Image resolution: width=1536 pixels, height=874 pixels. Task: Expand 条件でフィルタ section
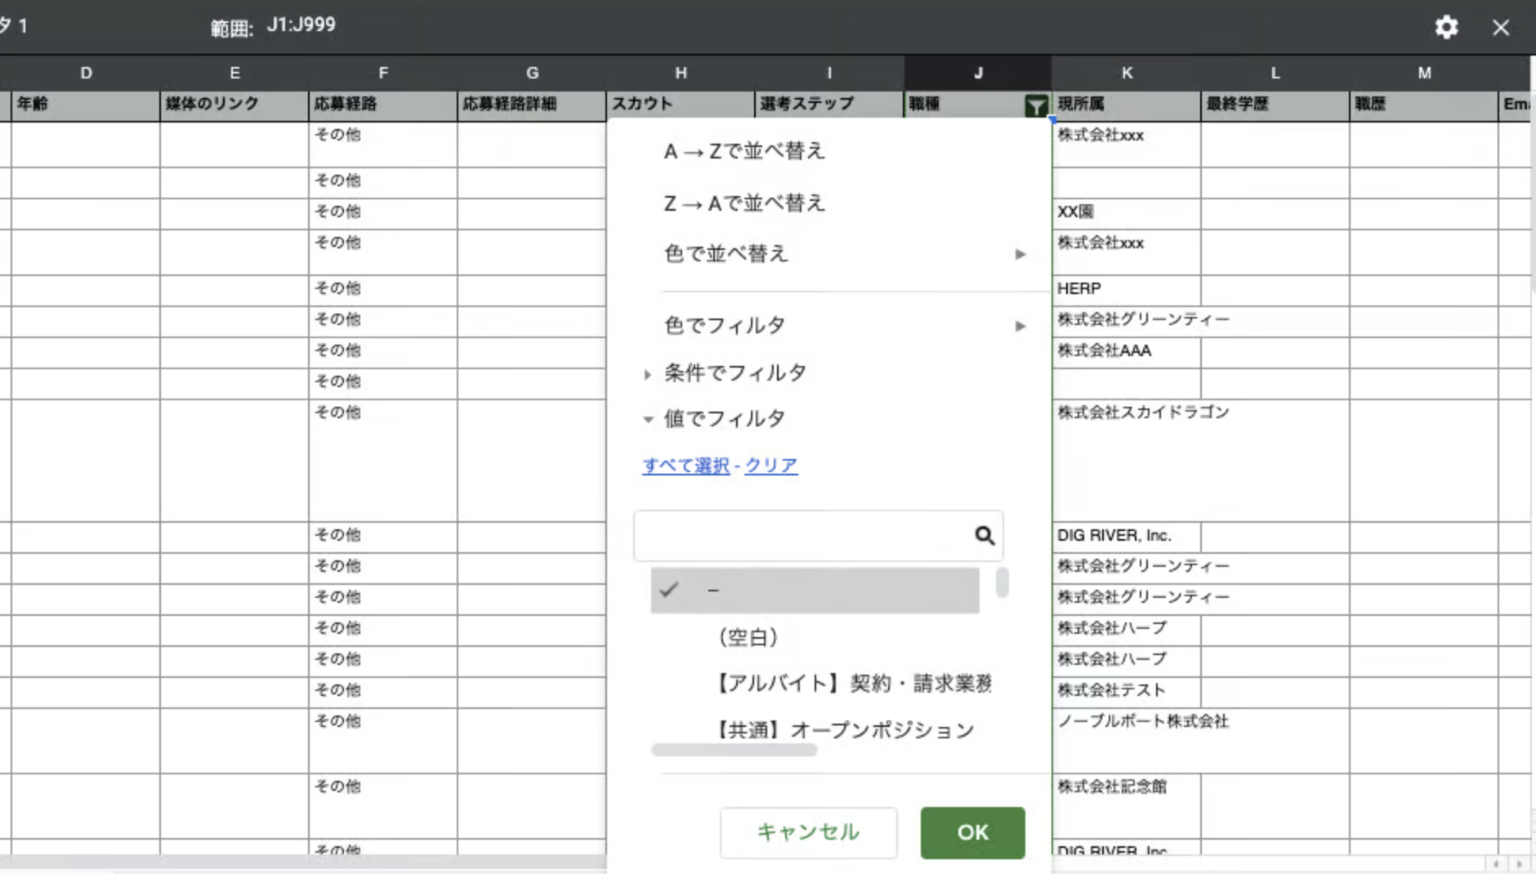point(735,373)
